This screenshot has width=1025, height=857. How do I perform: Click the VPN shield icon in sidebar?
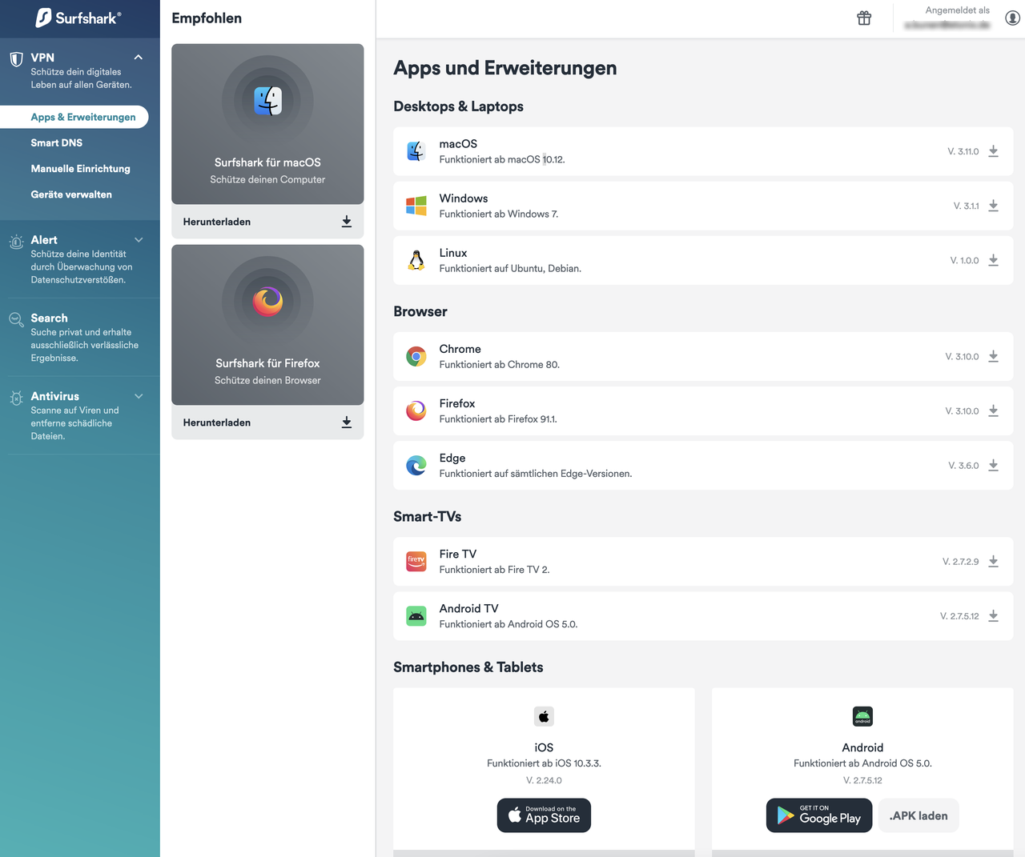(x=16, y=59)
